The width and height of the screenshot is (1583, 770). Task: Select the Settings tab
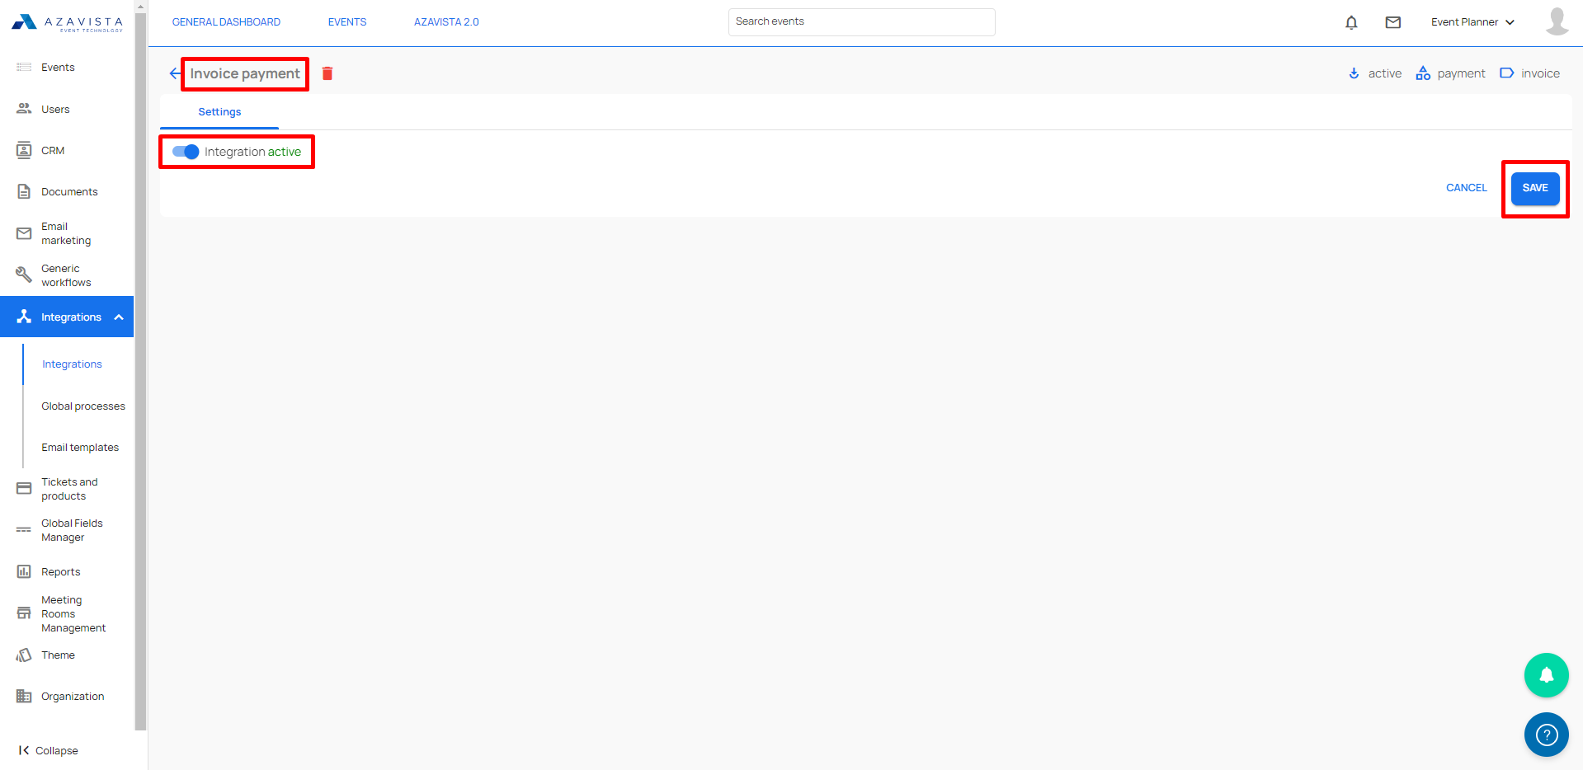(x=219, y=112)
